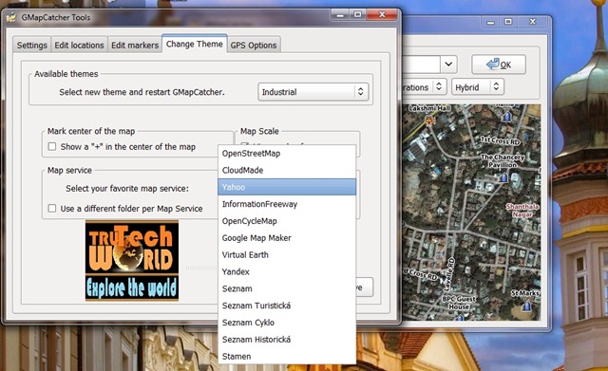Choose CloudMade map service

coord(287,171)
